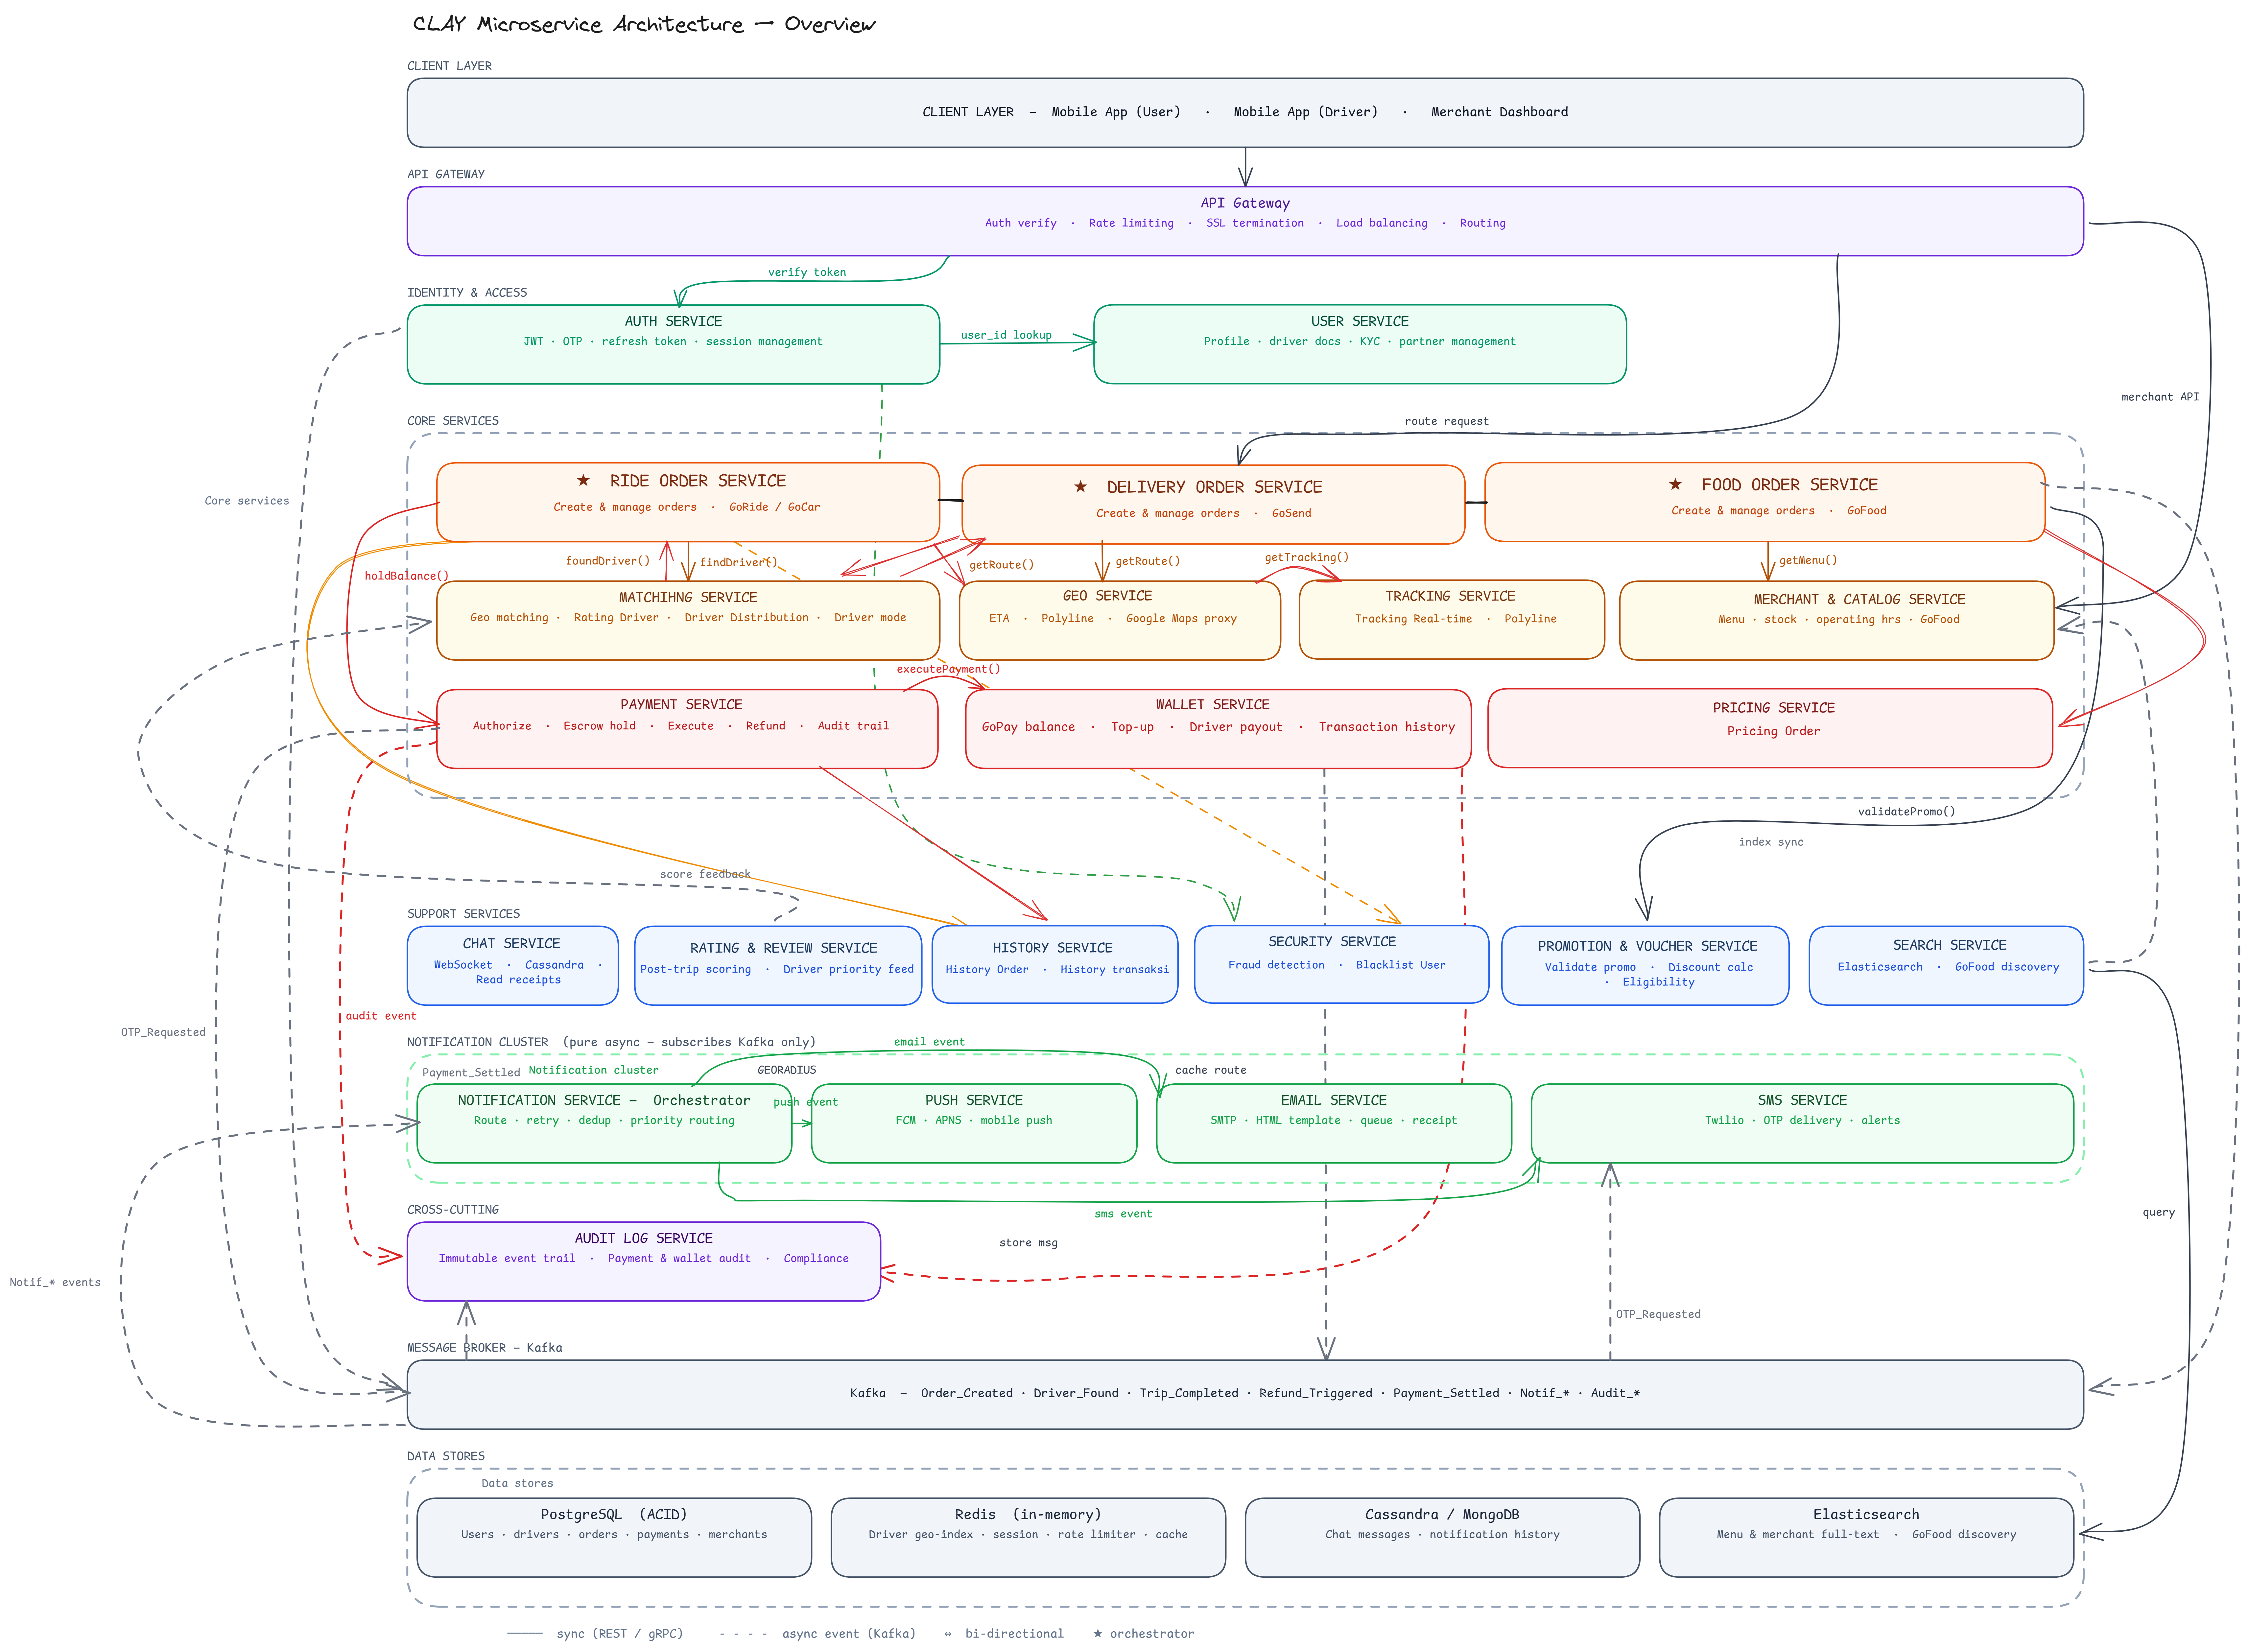
Task: Click the star icon in RIDE ORDER SERVICE
Action: pos(583,481)
